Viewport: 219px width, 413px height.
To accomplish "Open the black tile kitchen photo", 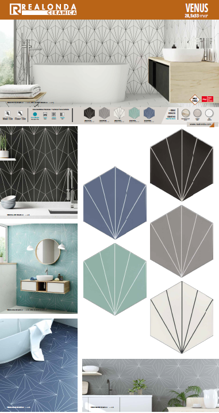I will click(x=39, y=172).
